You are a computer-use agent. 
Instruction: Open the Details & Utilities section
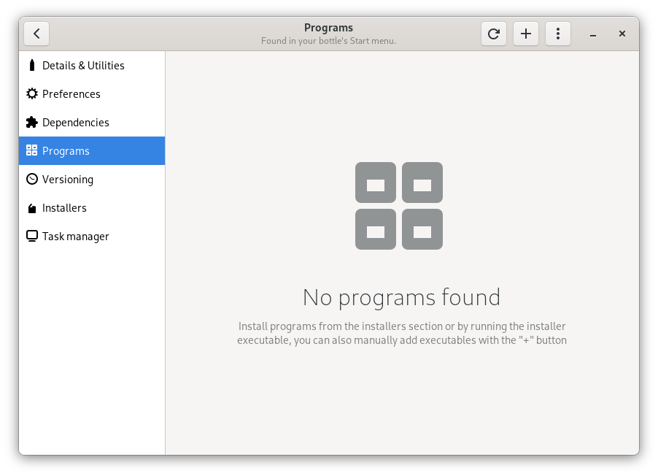[83, 66]
